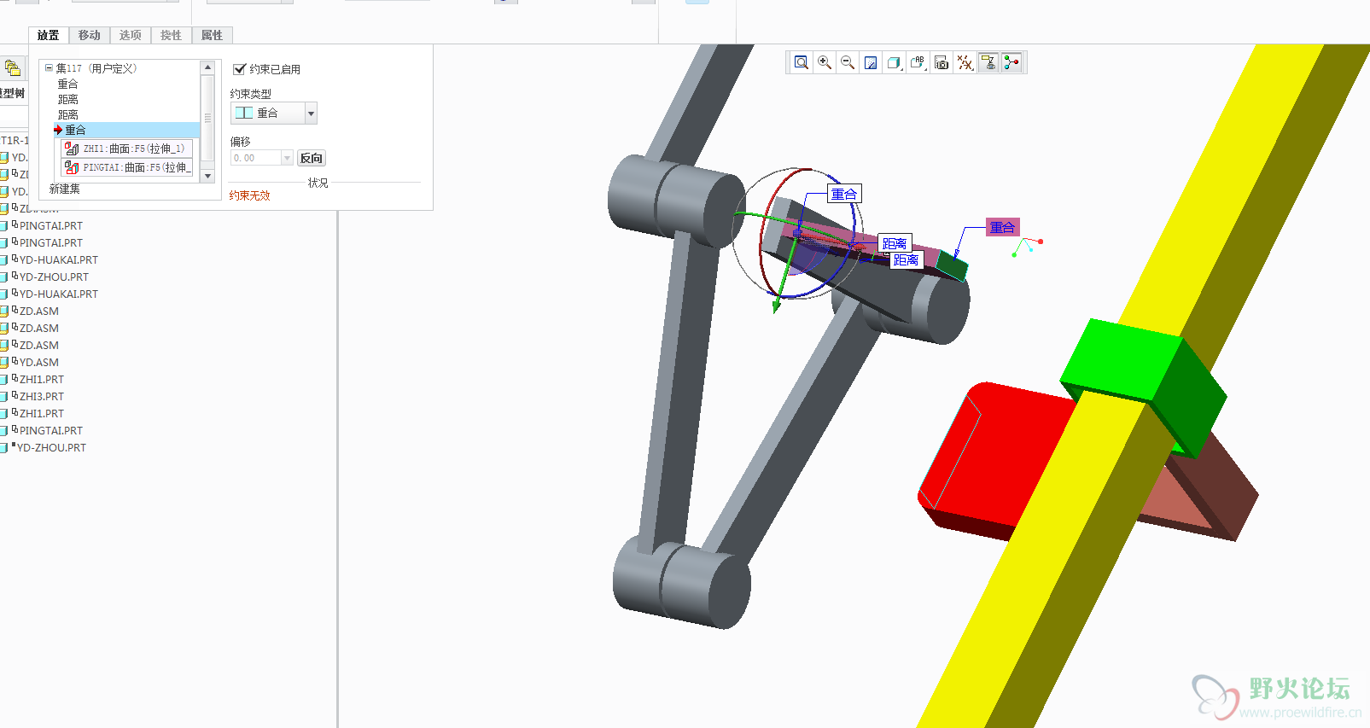Click the last YD-ZHOU.PRT part icon

tap(3, 447)
